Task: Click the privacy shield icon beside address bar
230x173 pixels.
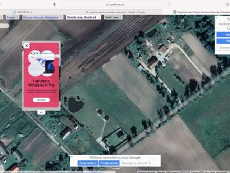Action: 55,4
